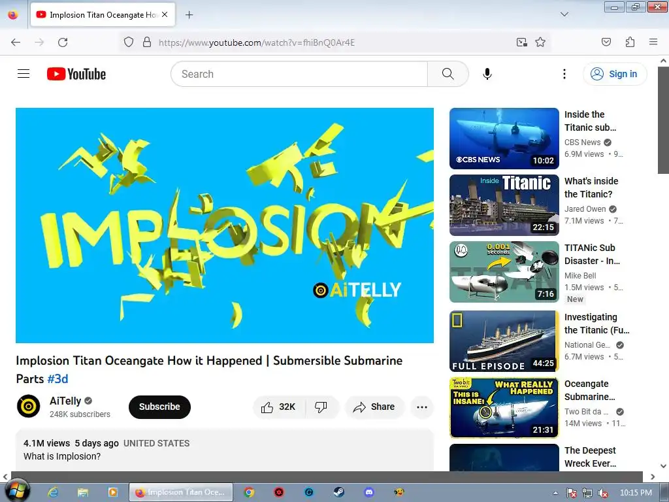Open site shield tracking protection info
This screenshot has height=502, width=669.
tap(129, 42)
